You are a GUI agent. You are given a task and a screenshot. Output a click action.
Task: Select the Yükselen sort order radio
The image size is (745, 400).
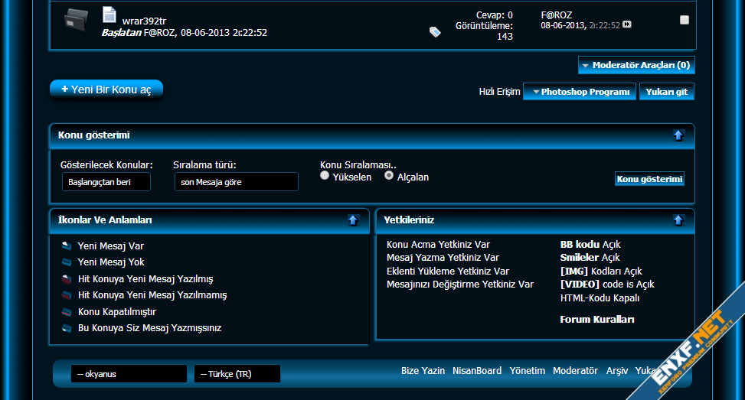[325, 176]
